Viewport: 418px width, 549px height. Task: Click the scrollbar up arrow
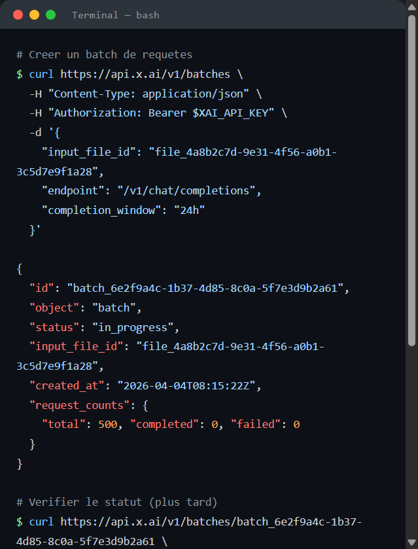coord(411,7)
